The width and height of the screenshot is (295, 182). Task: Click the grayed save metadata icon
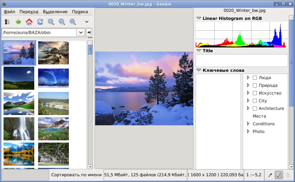(x=288, y=175)
